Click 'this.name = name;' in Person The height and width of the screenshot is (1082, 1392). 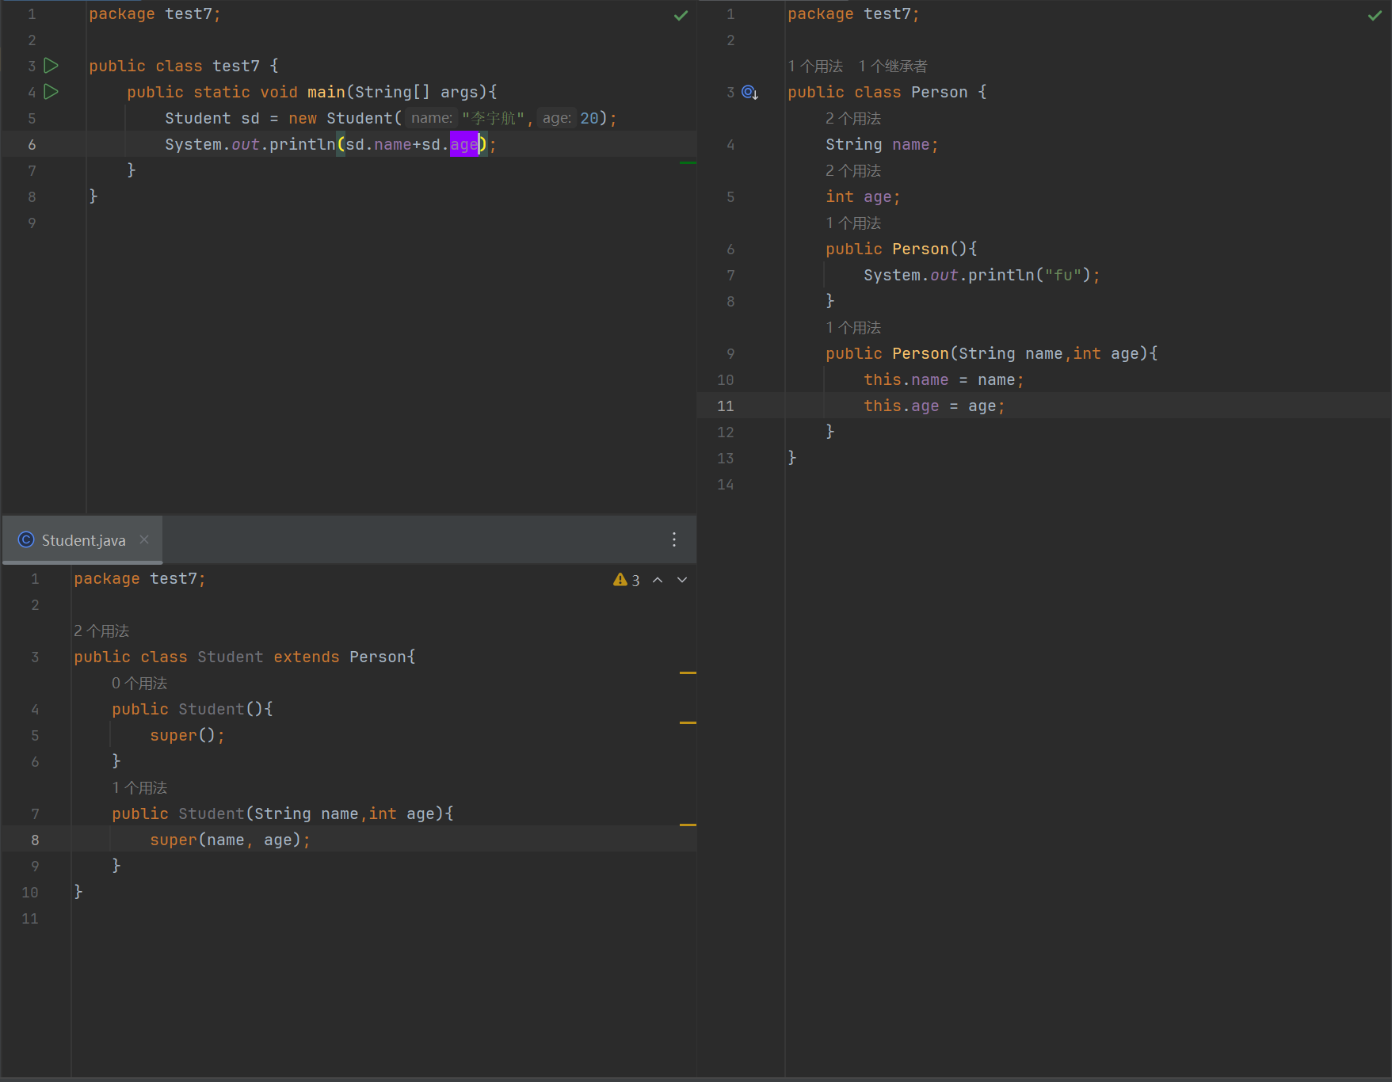click(x=944, y=380)
